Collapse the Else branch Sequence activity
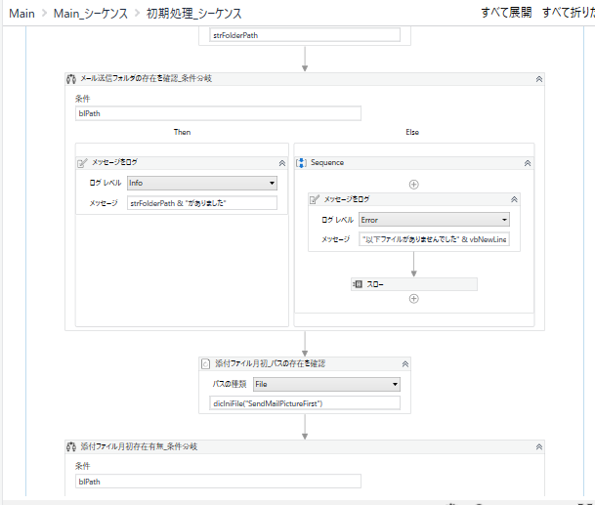 pyautogui.click(x=528, y=163)
